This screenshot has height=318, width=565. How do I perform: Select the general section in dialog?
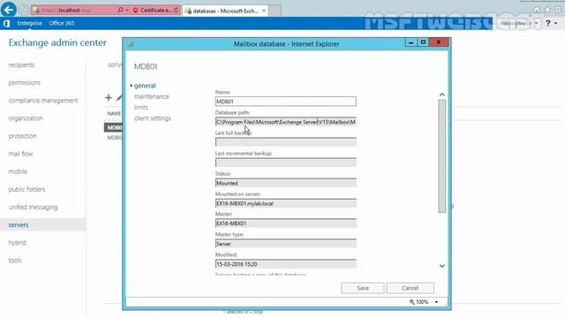(145, 86)
